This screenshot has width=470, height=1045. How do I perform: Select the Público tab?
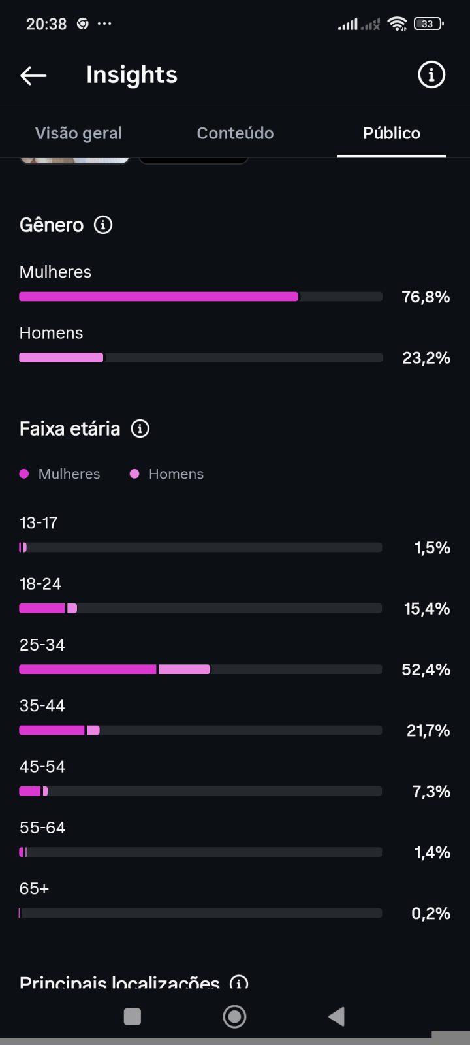click(x=392, y=133)
